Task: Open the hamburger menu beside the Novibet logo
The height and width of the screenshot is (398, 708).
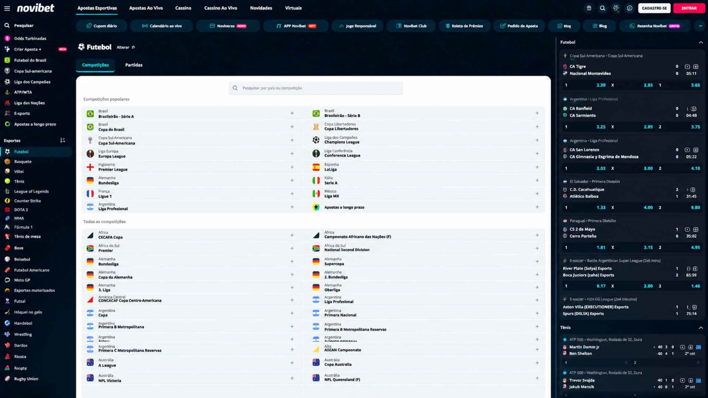Action: coord(7,8)
